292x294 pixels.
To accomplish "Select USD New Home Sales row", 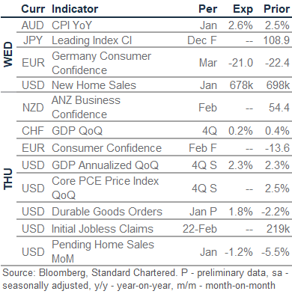I will (x=154, y=85).
